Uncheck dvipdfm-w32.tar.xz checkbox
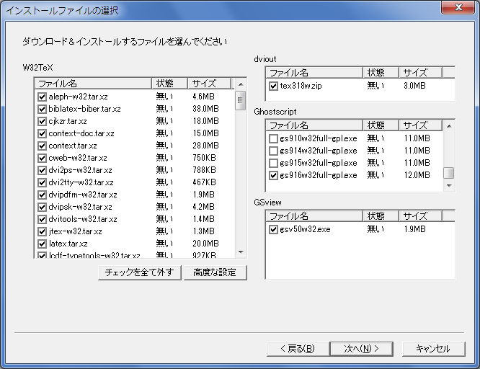Screen dimensions: 480x369 click(42, 195)
